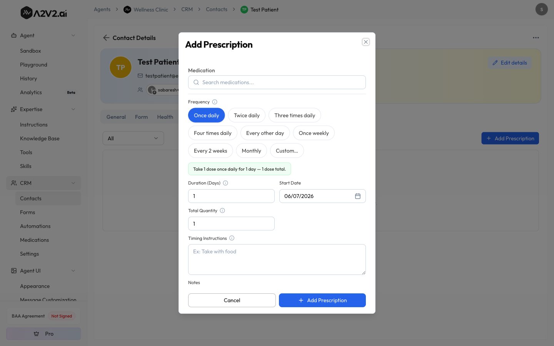Click the TP badge in breadcrumb
The height and width of the screenshot is (346, 554).
pyautogui.click(x=244, y=10)
